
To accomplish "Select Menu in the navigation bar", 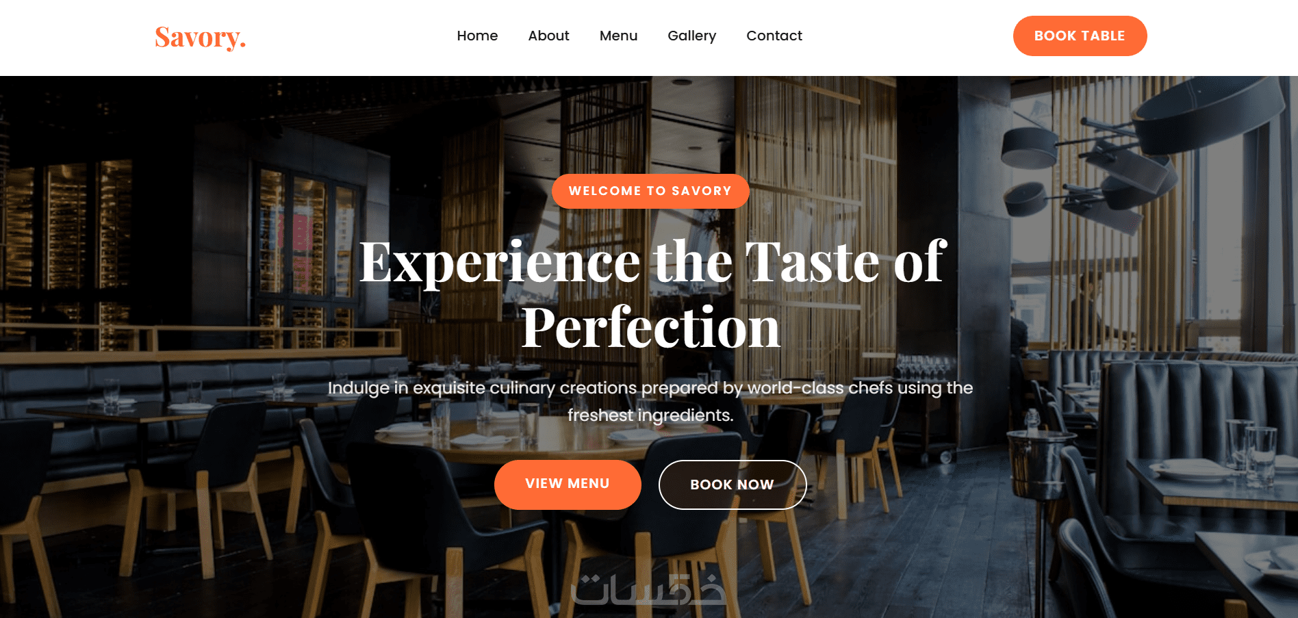I will (618, 36).
